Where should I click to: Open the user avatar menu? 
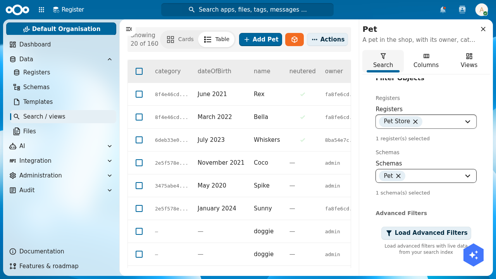tap(482, 10)
